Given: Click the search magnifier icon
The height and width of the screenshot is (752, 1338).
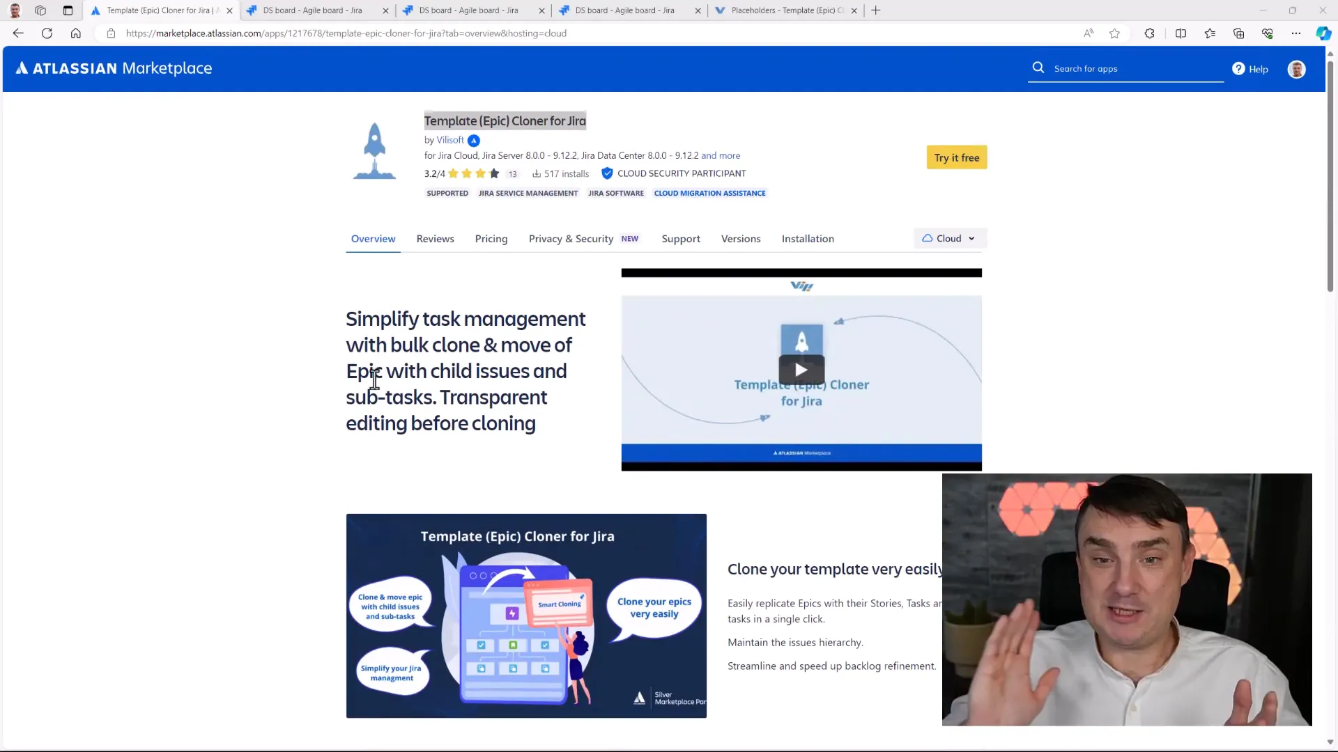Looking at the screenshot, I should (x=1038, y=68).
